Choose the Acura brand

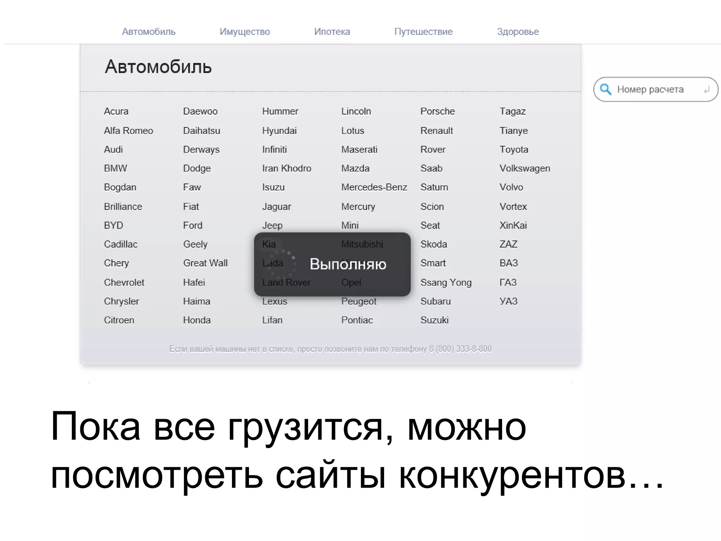(x=116, y=111)
